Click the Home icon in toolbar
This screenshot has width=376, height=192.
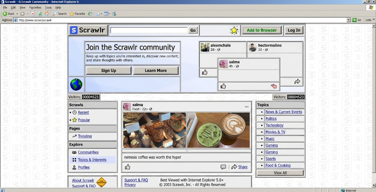click(x=47, y=14)
